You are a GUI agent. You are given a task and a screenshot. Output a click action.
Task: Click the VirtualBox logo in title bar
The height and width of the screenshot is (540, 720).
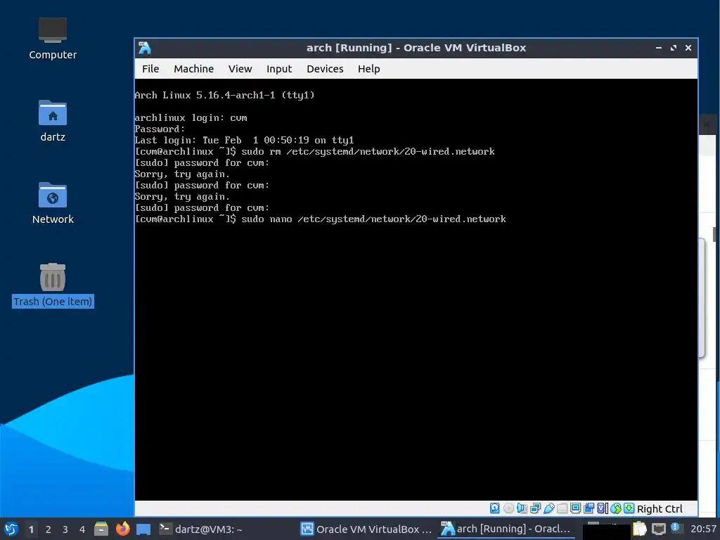(145, 48)
